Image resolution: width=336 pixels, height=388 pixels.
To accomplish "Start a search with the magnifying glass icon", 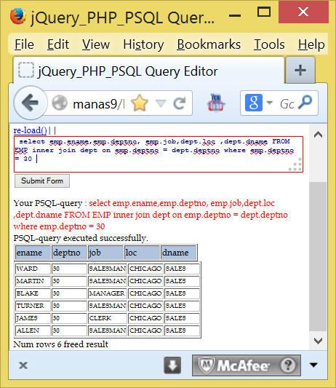I will point(305,102).
